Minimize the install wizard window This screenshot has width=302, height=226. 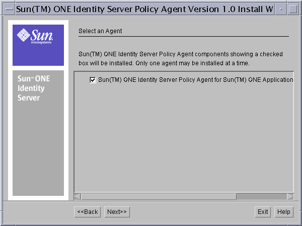point(281,9)
